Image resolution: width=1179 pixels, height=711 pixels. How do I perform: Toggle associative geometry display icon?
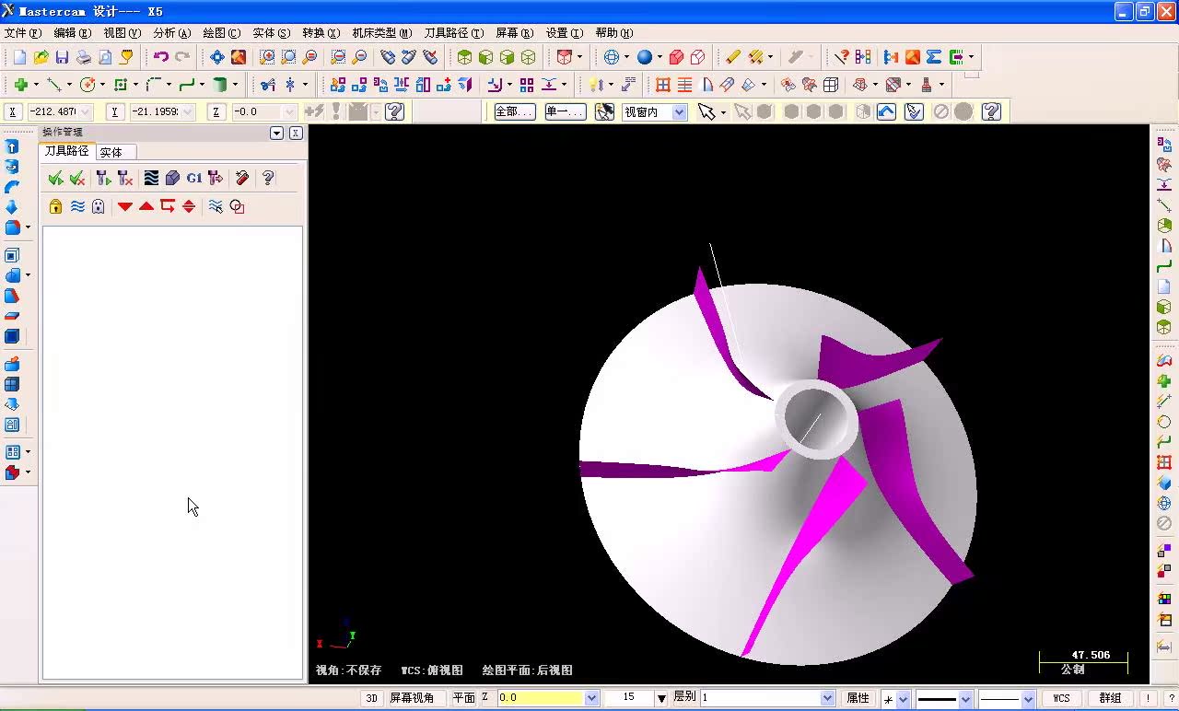click(237, 206)
